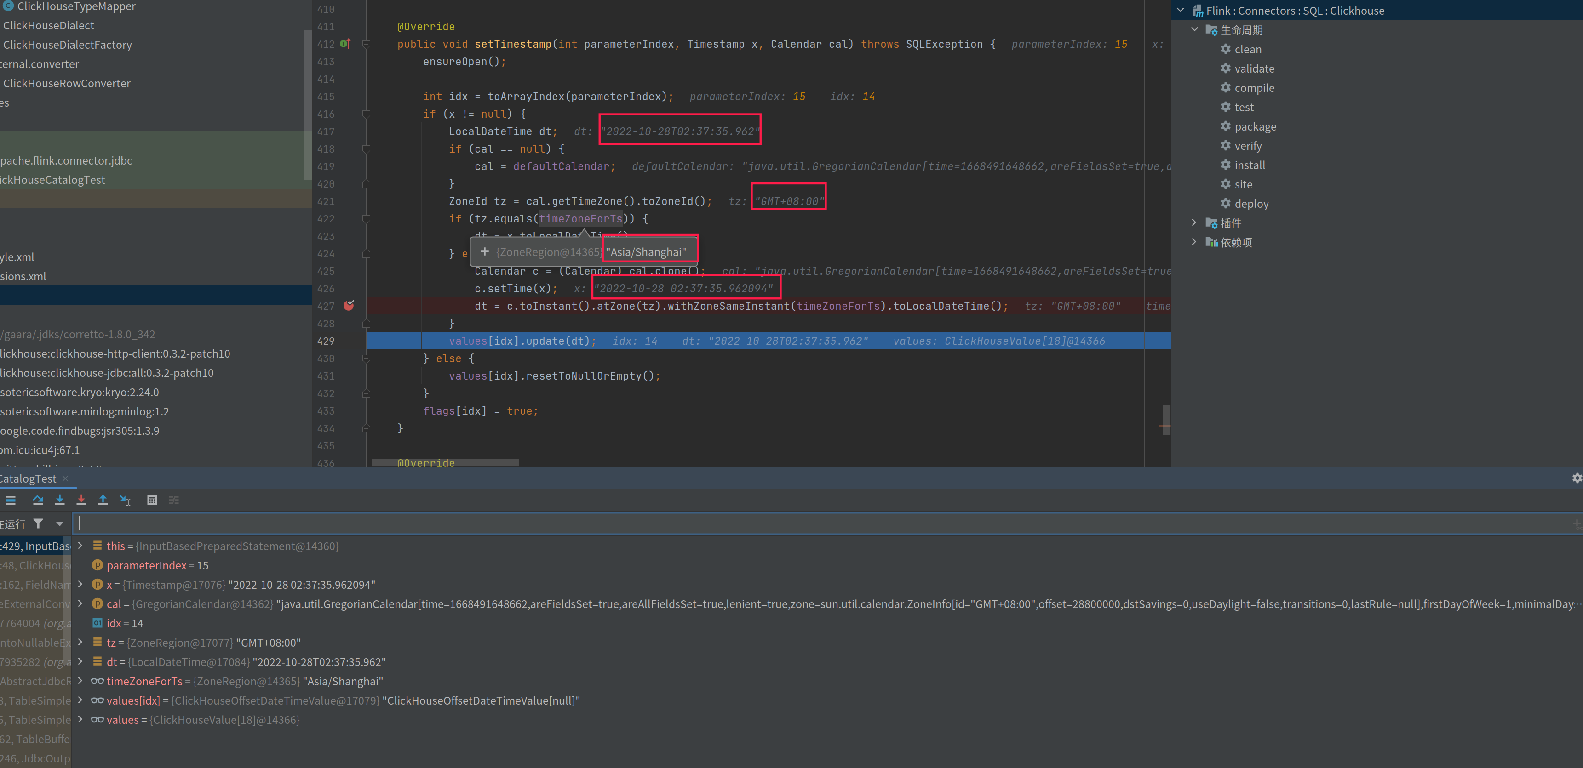
Task: Click the Step Into debugger icon
Action: point(60,501)
